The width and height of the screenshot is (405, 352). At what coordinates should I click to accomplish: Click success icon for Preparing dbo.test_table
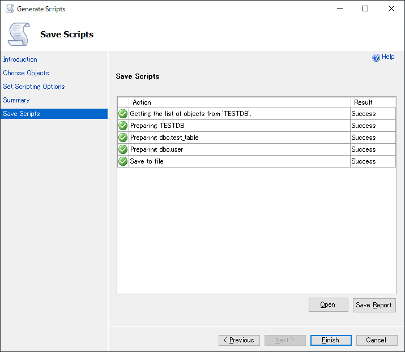point(123,138)
